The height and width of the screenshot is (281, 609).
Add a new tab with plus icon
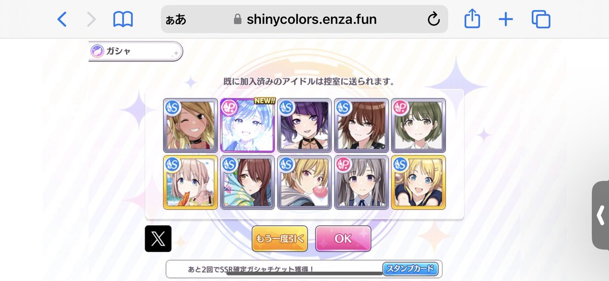click(505, 19)
